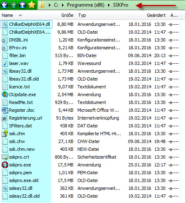The width and height of the screenshot is (185, 203).
Task: Open Programme (x86) breadcrumb segment
Action: (86, 5)
